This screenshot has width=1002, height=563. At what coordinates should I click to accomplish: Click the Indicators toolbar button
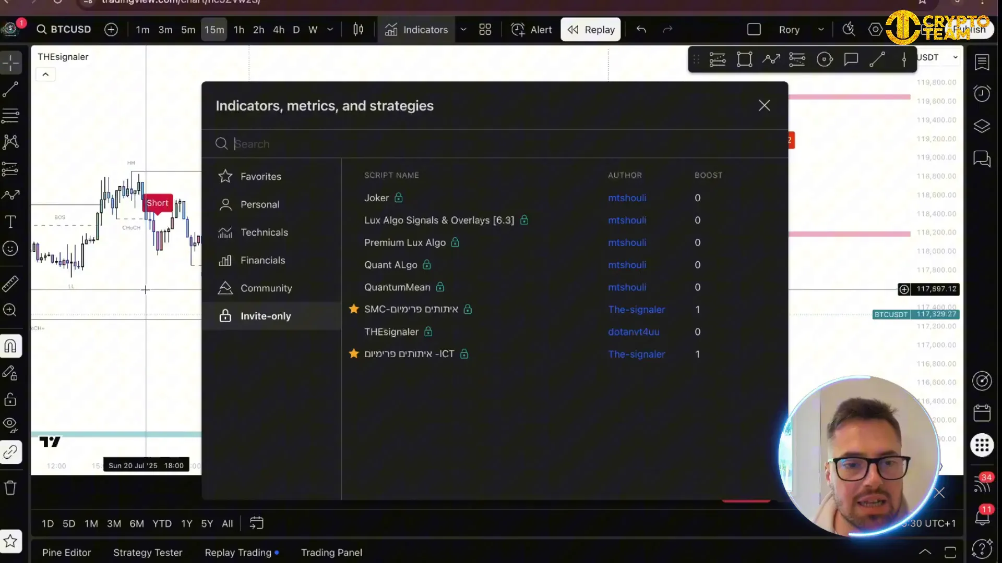(x=416, y=30)
